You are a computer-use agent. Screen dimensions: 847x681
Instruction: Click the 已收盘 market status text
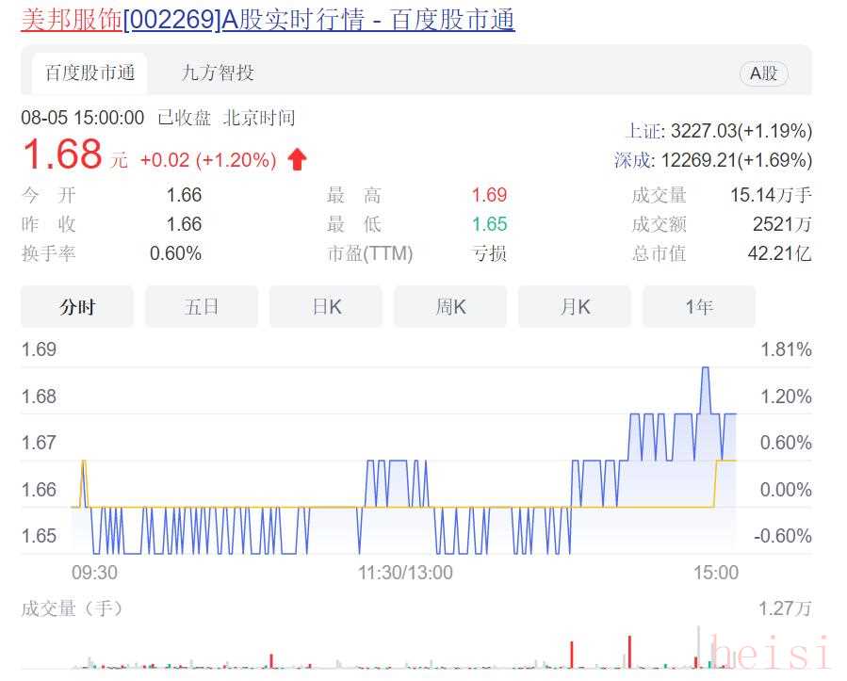[x=185, y=118]
